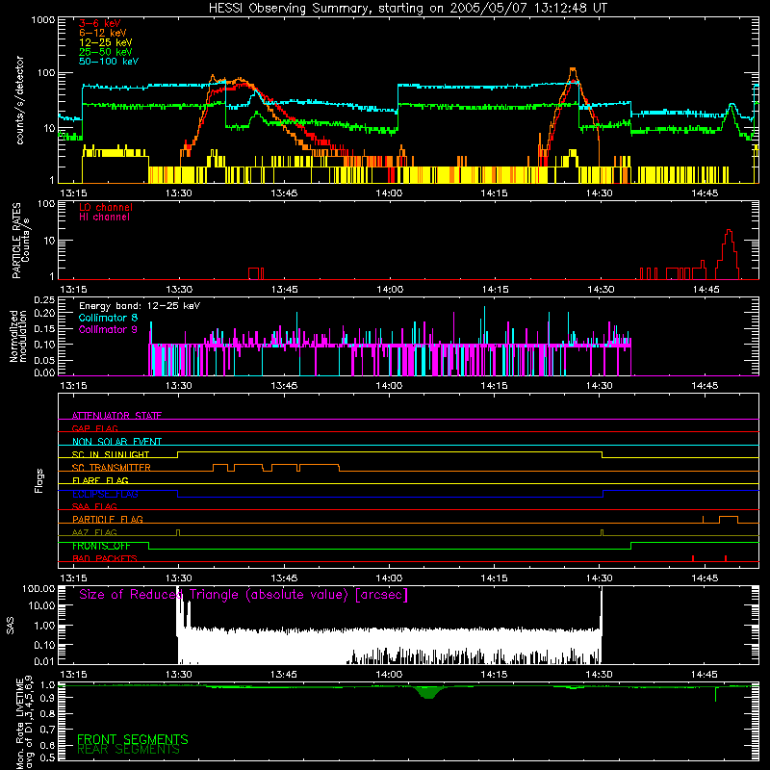This screenshot has height=770, width=770.
Task: Click the ATTENUATOR STATE flag label
Action: 116,416
